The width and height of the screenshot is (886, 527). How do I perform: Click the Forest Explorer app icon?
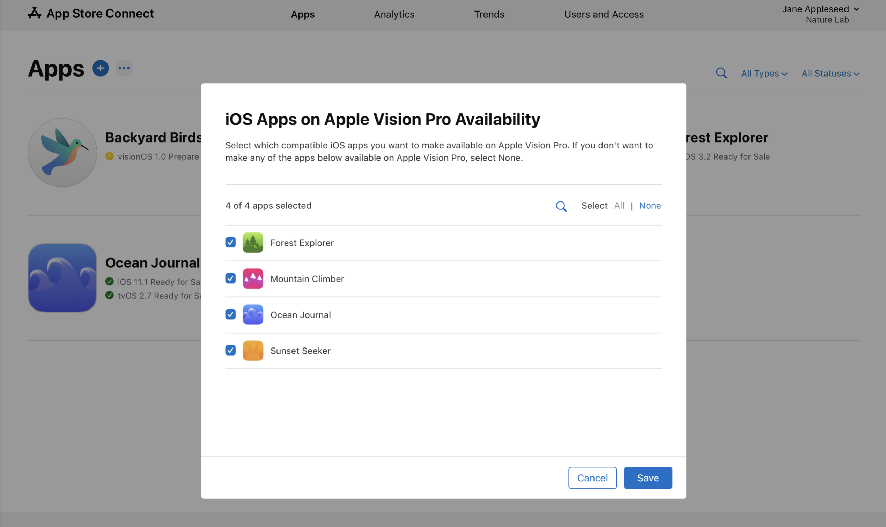(253, 243)
